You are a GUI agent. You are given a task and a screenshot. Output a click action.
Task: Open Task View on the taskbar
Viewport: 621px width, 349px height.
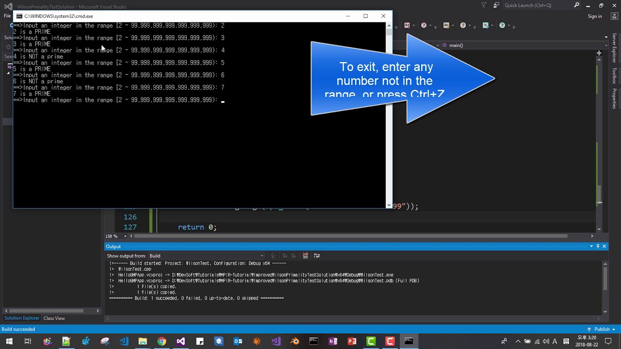(x=28, y=341)
